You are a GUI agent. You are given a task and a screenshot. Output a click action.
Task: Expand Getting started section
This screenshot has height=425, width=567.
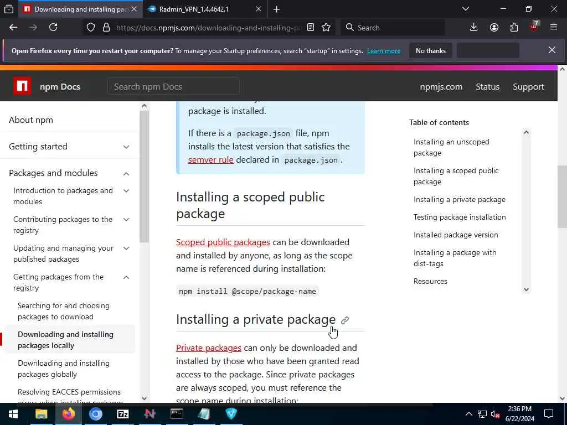[x=126, y=147]
